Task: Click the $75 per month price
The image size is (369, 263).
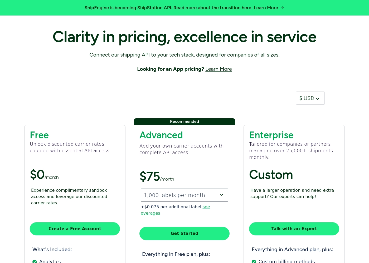Action: (157, 176)
